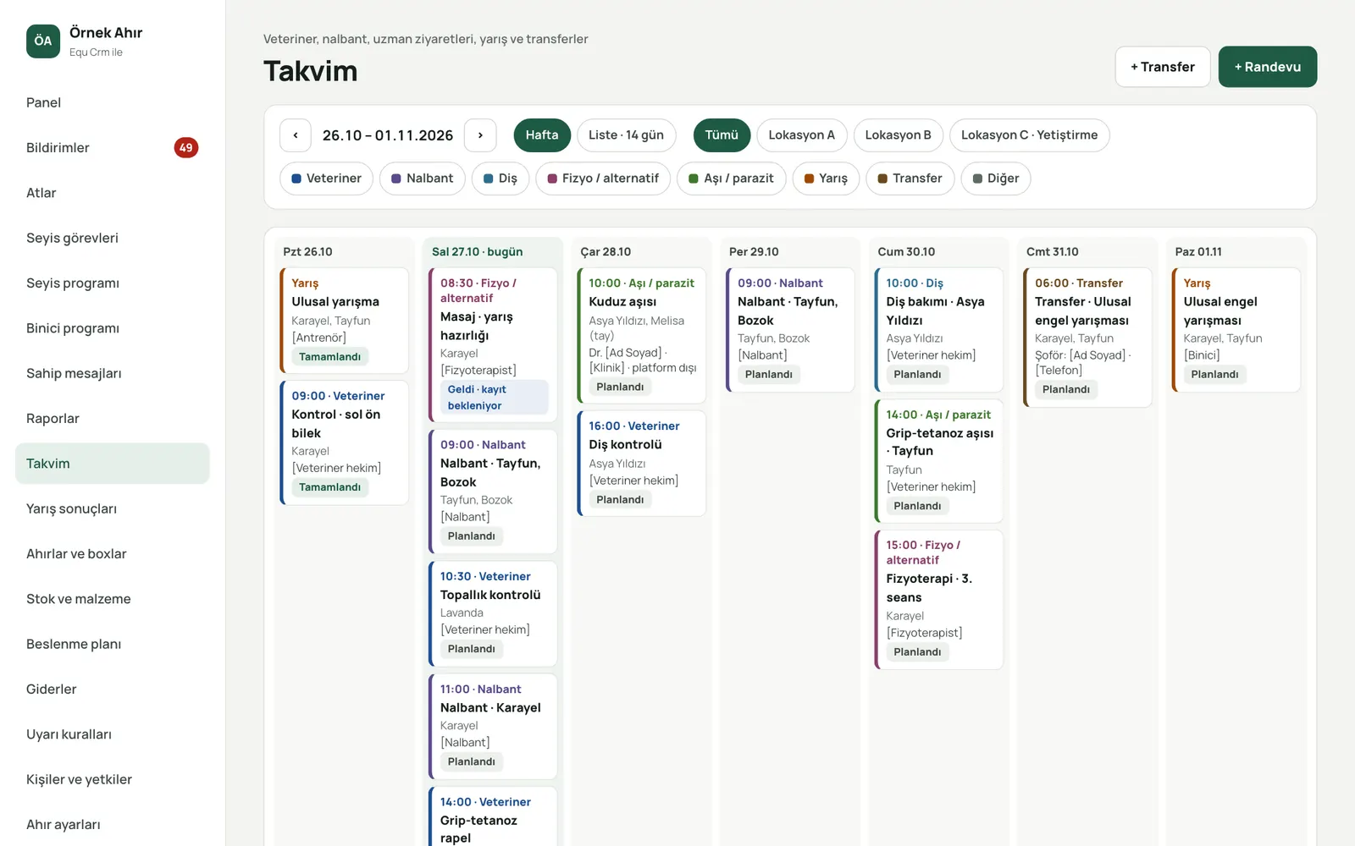The width and height of the screenshot is (1355, 846).
Task: Open the Kuduz aşısı appointment card
Action: point(642,335)
